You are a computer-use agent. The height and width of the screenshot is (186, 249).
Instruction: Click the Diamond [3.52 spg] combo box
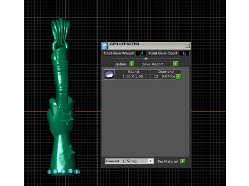tap(129, 161)
